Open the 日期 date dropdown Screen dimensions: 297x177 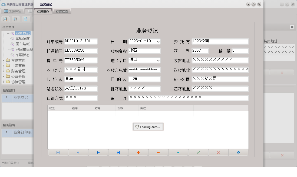tap(158, 42)
